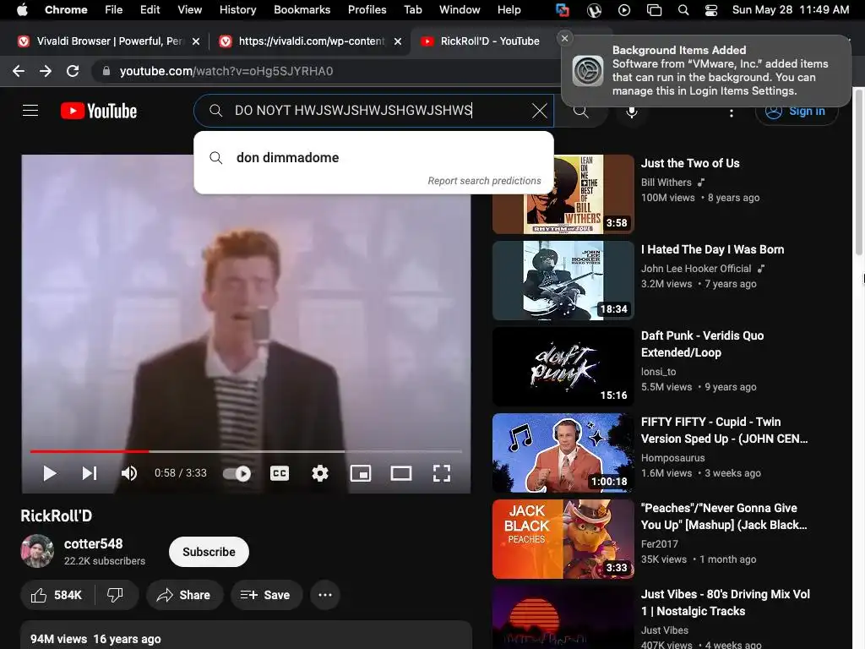Open the Background Items Added notification
The width and height of the screenshot is (865, 649).
pyautogui.click(x=706, y=71)
